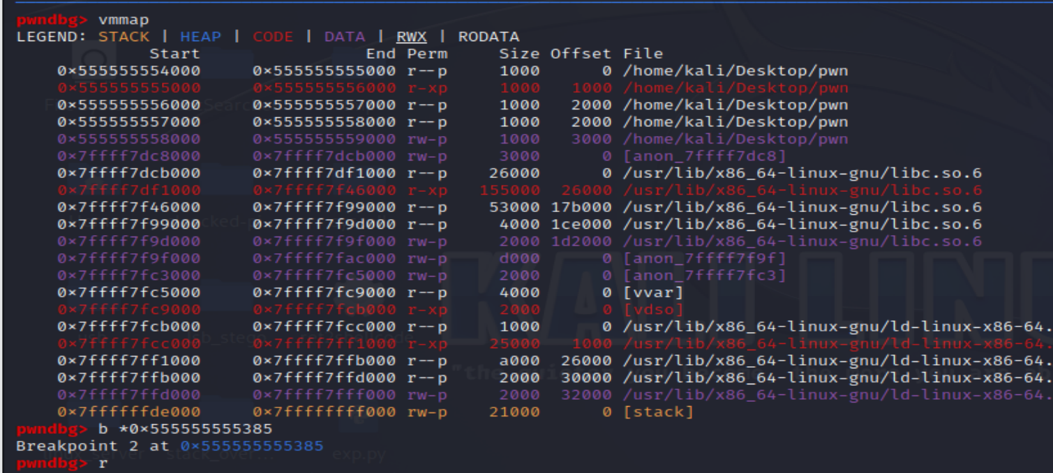
Task: Click the [vdso] entry
Action: coord(652,310)
